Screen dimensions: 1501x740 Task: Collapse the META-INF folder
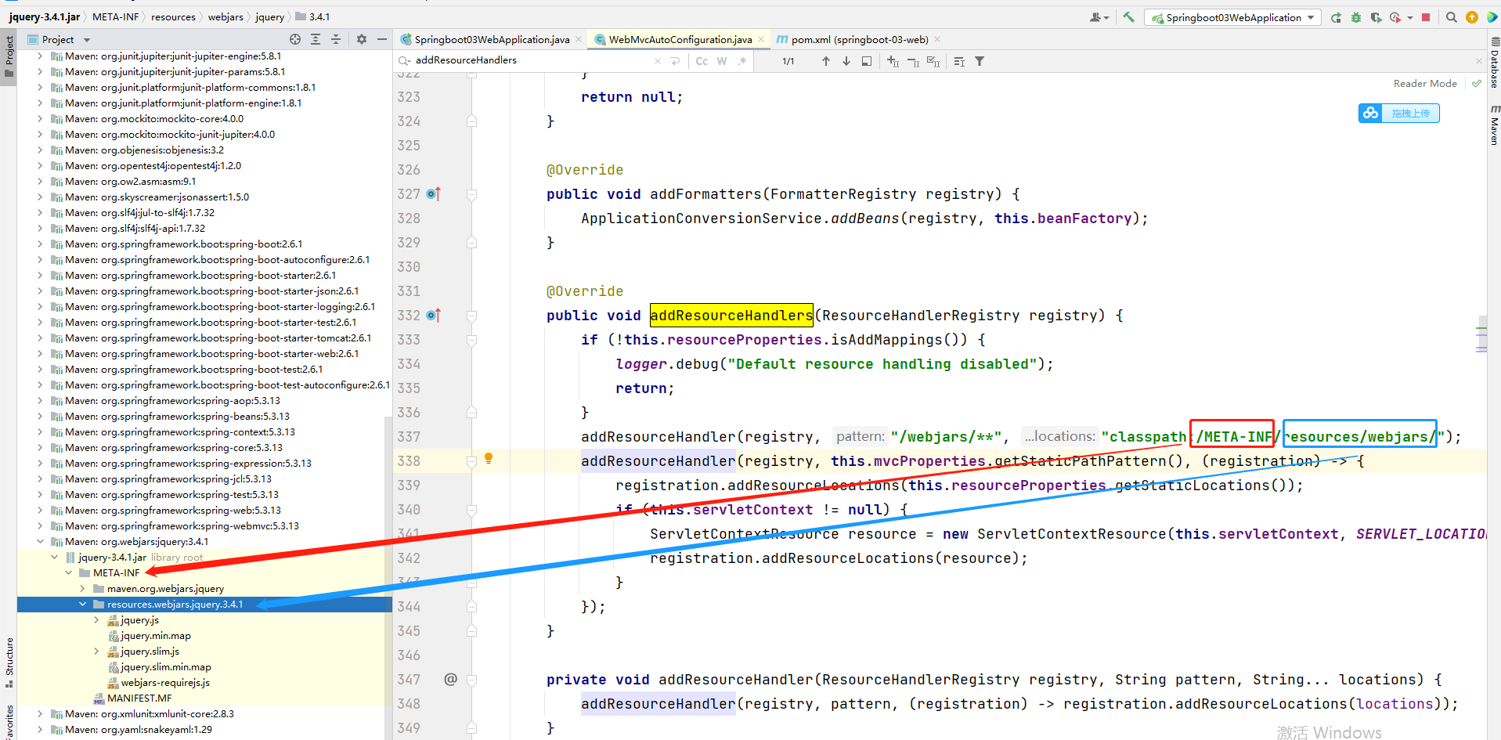click(68, 572)
